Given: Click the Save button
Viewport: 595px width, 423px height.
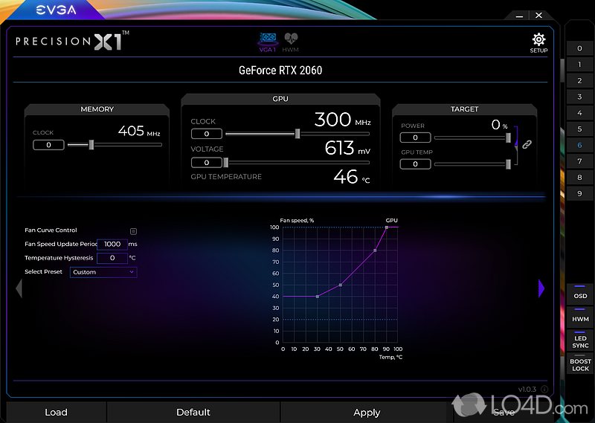Looking at the screenshot, I should pos(504,413).
